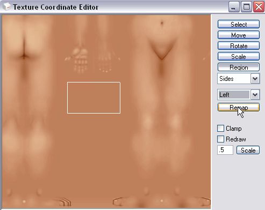Activate the Move tool button
This screenshot has height=210, width=265.
[239, 35]
